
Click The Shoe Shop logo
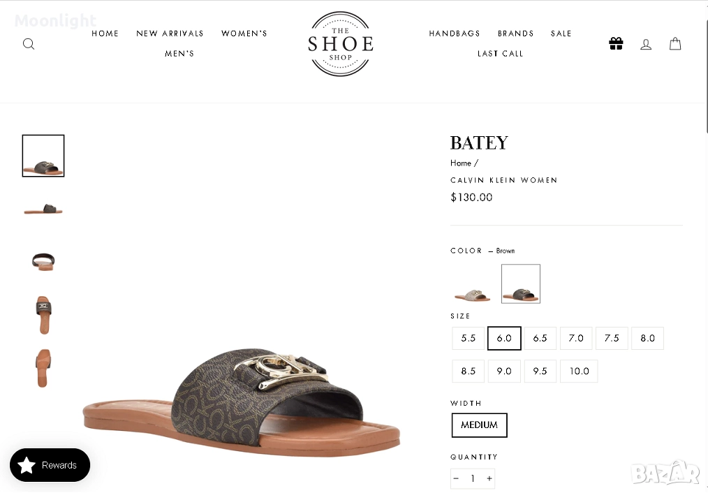341,44
